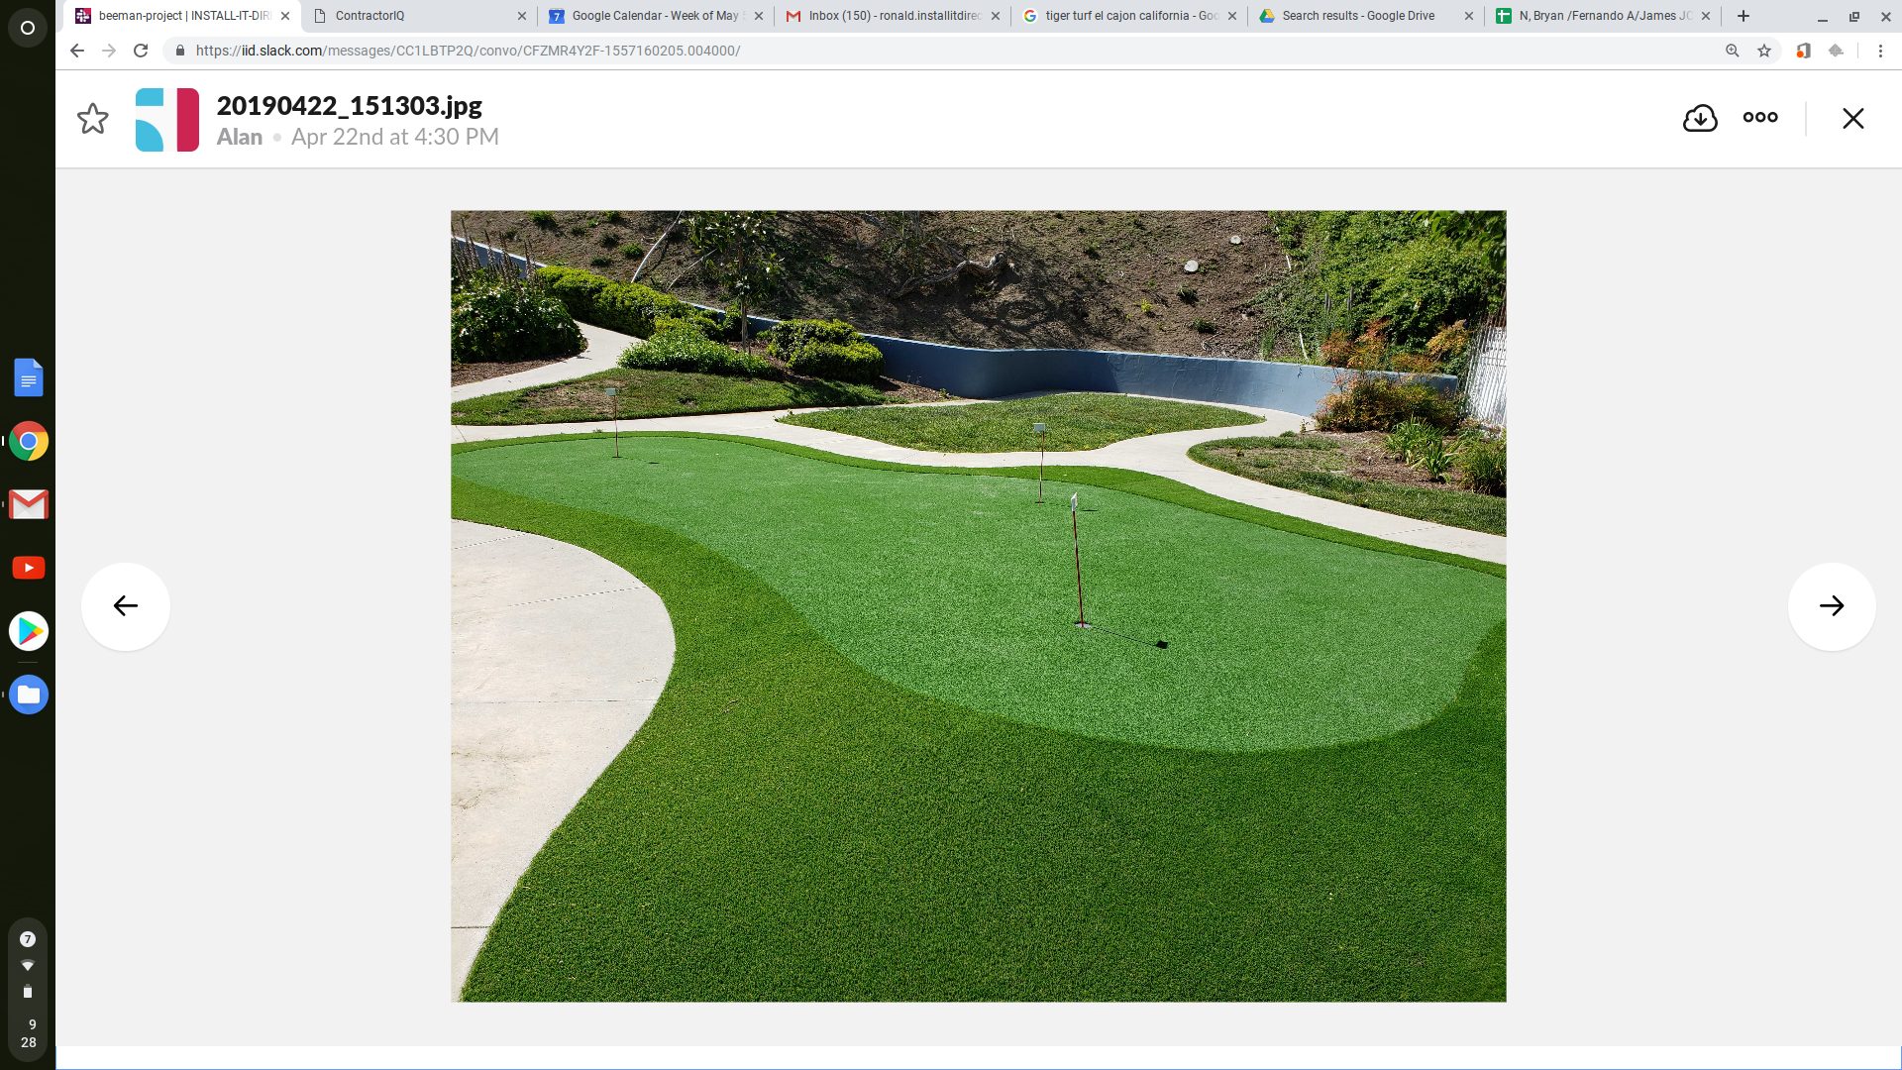Open the Gmail Inbox tab
Screen dimensions: 1902x1070
click(x=893, y=16)
